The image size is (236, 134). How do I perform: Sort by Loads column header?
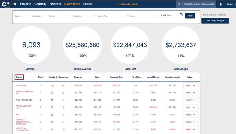[x=52, y=77]
